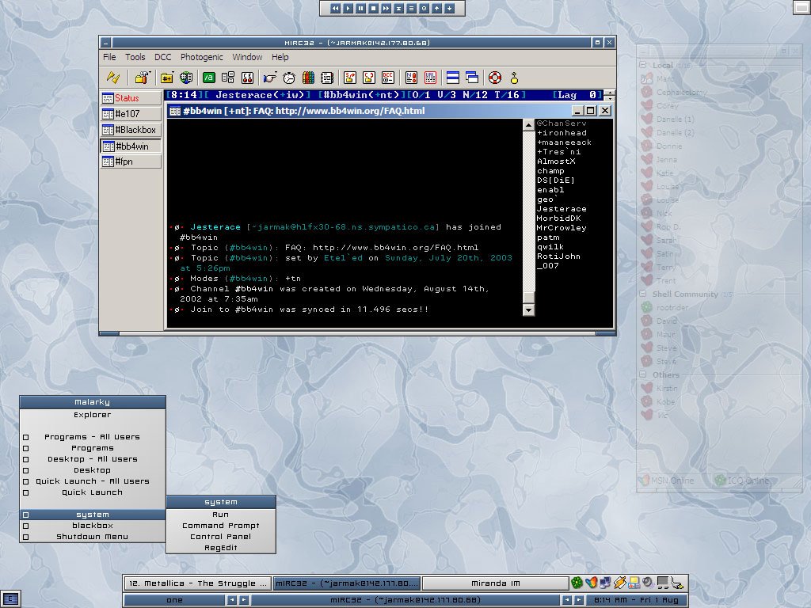Screen dimensions: 811x608
Task: Click the Metallica - The Struggle taskbar button
Action: 197,583
